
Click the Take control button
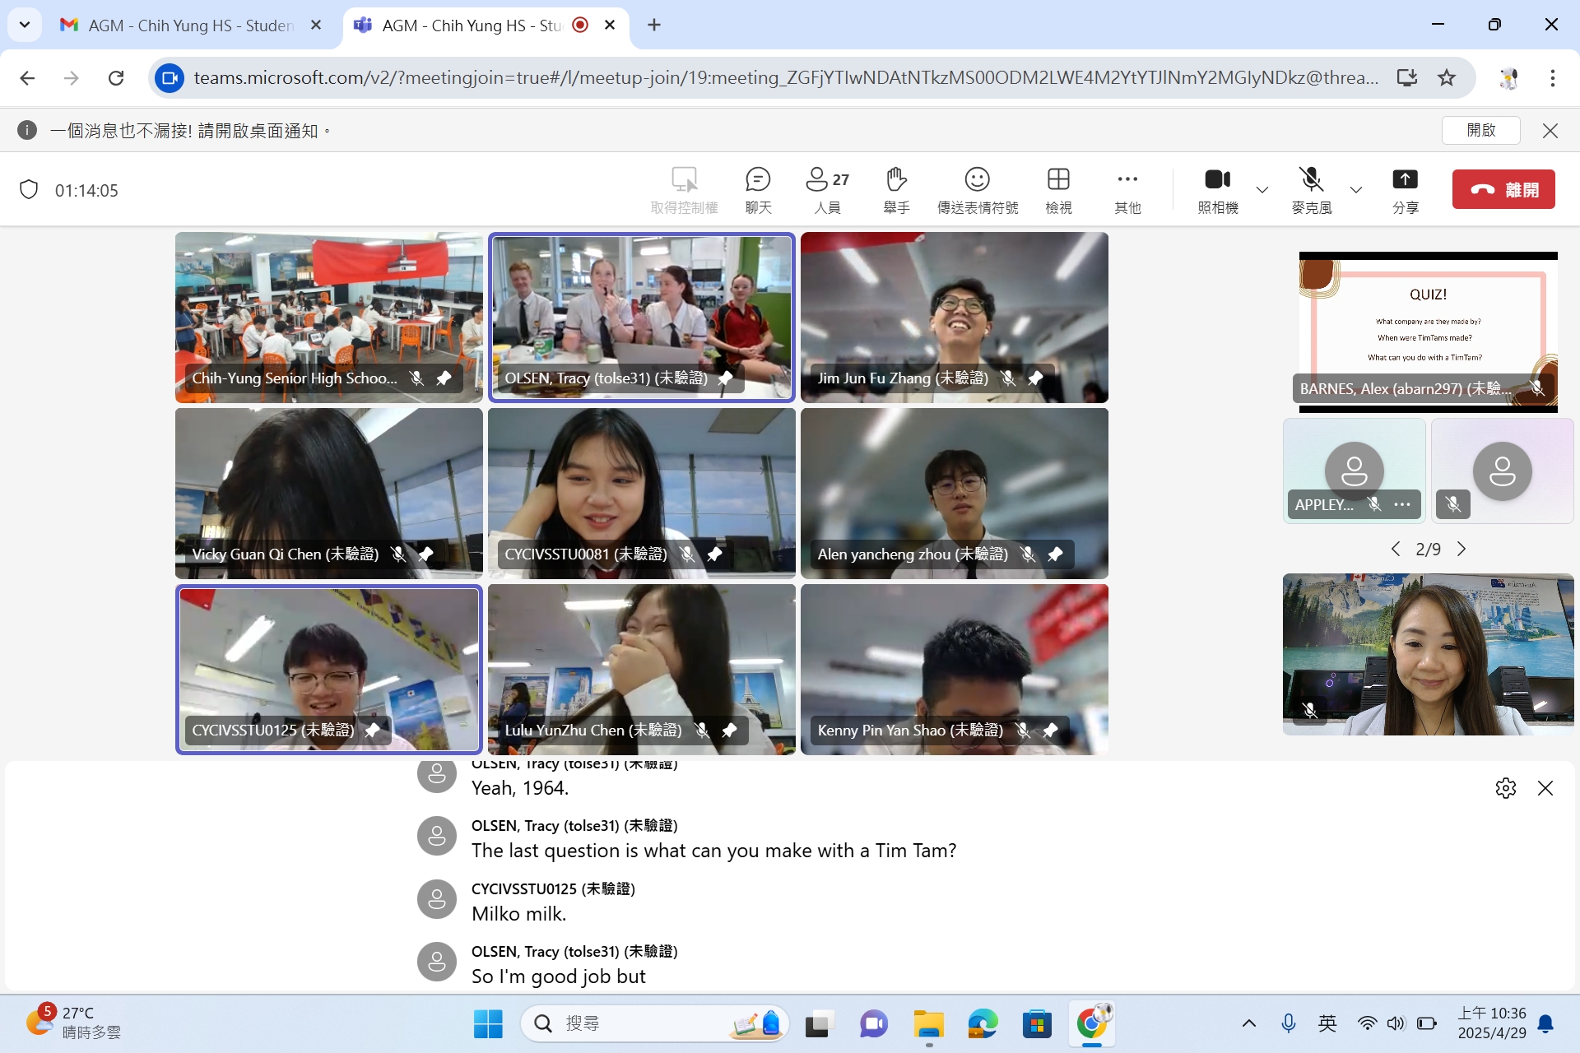685,190
